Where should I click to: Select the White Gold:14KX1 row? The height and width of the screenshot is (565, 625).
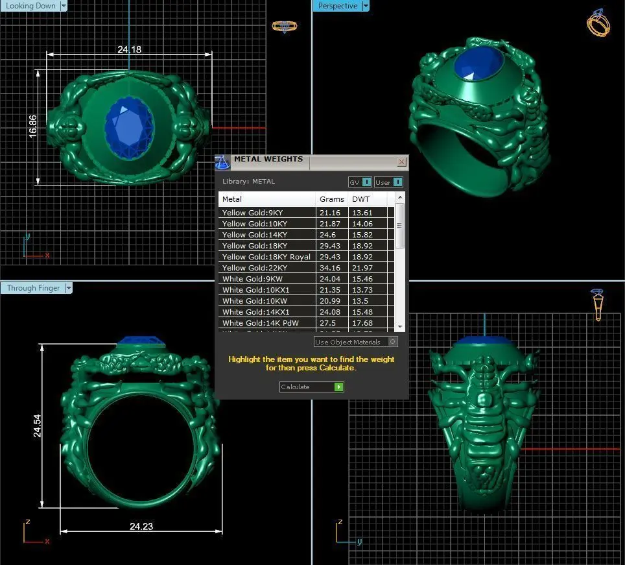pyautogui.click(x=306, y=312)
